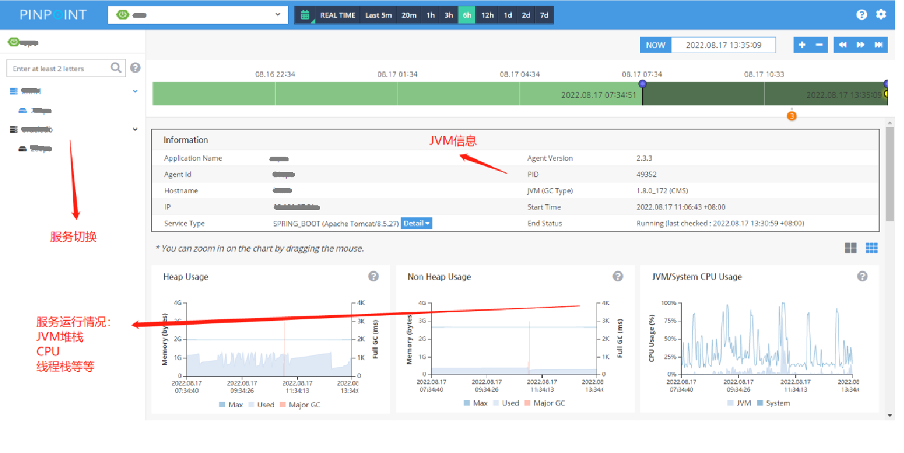
Task: Select Last 5m time range
Action: click(x=378, y=15)
